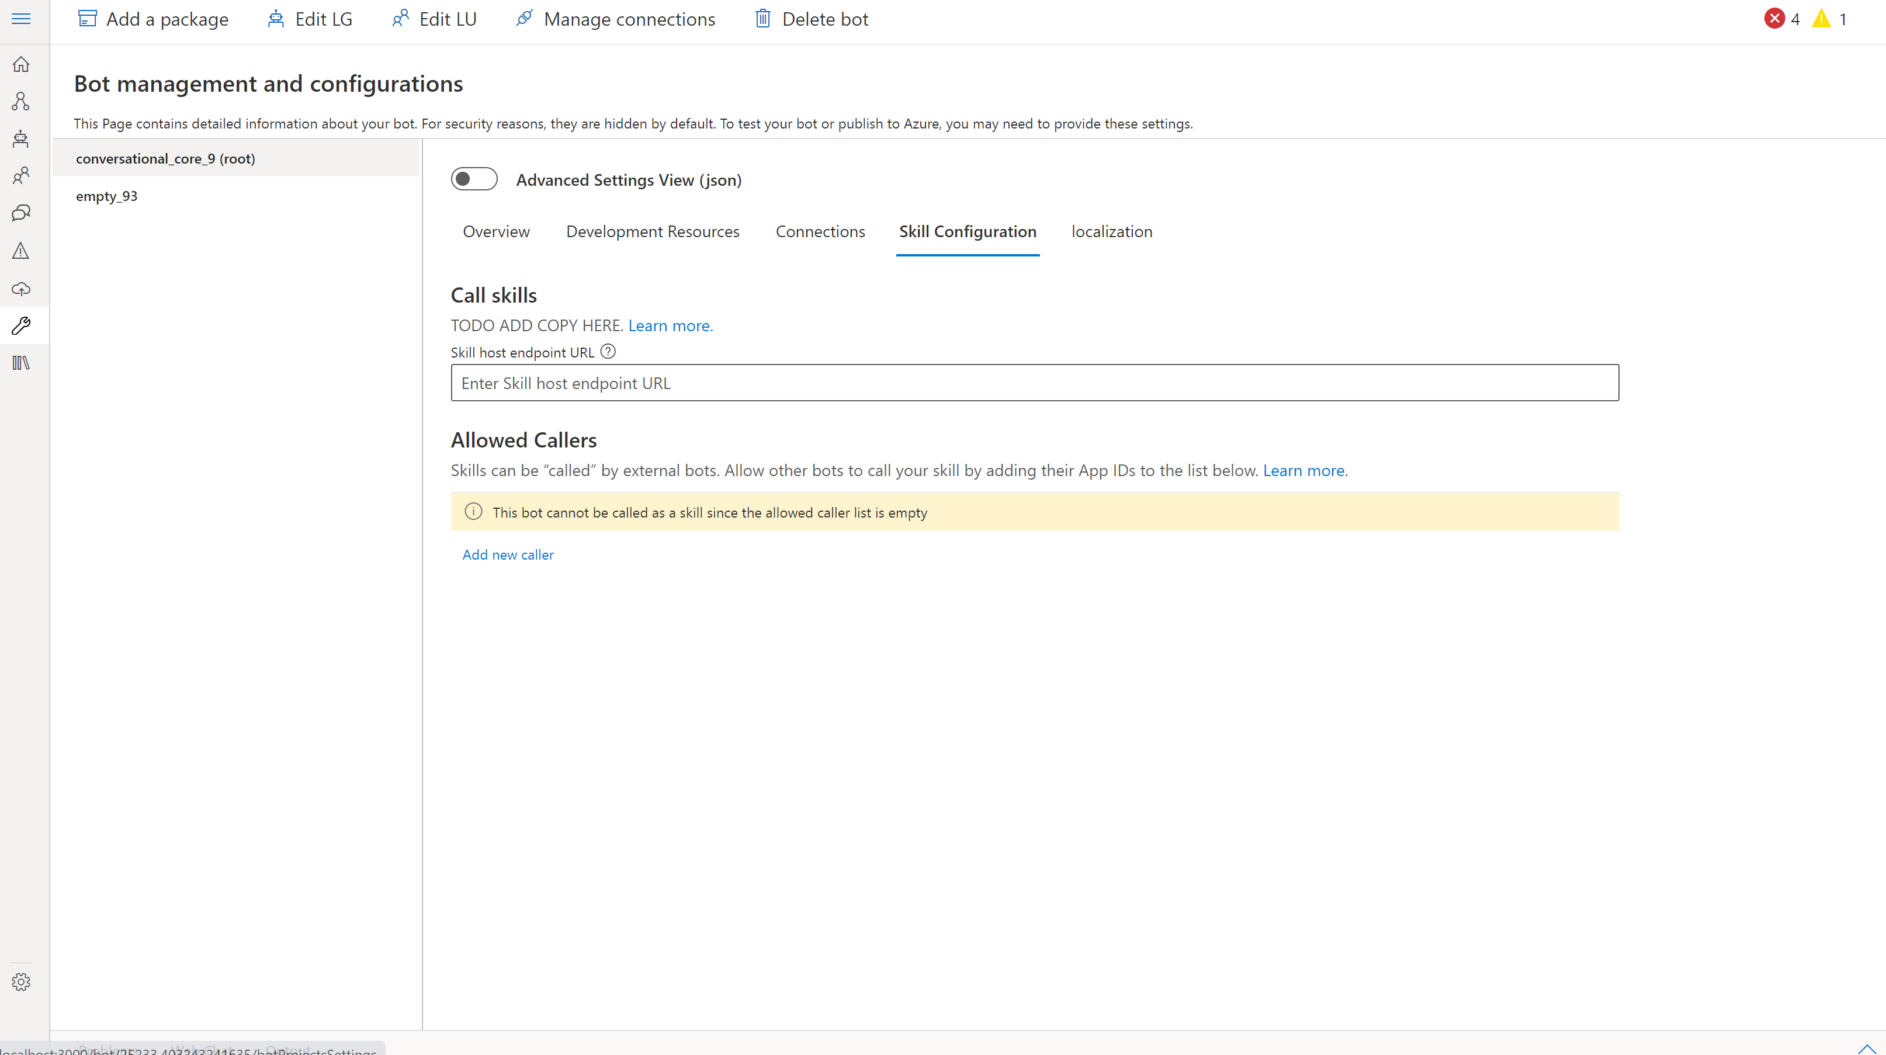Open Composer settings gear icon

point(21,982)
